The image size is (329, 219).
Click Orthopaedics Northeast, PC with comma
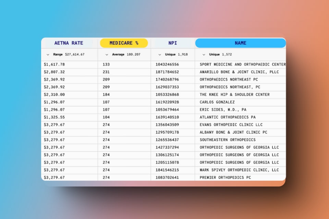click(x=230, y=87)
